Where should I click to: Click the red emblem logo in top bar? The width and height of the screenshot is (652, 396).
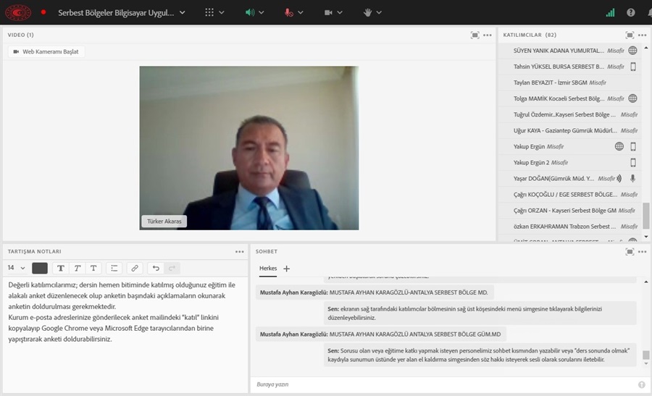coord(18,12)
